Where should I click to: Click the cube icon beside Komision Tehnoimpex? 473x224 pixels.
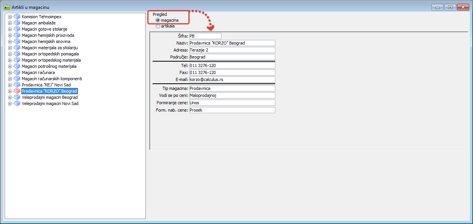[17, 17]
